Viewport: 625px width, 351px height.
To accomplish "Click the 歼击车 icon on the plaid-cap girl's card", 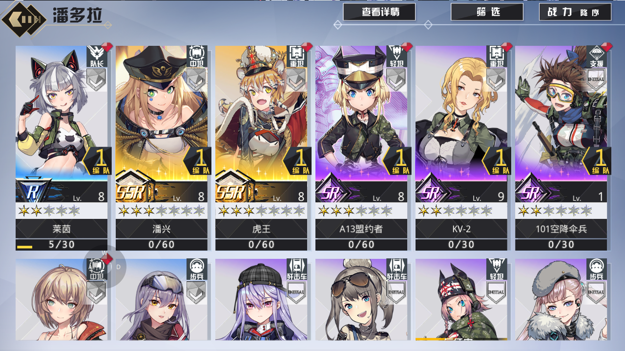I will [296, 269].
